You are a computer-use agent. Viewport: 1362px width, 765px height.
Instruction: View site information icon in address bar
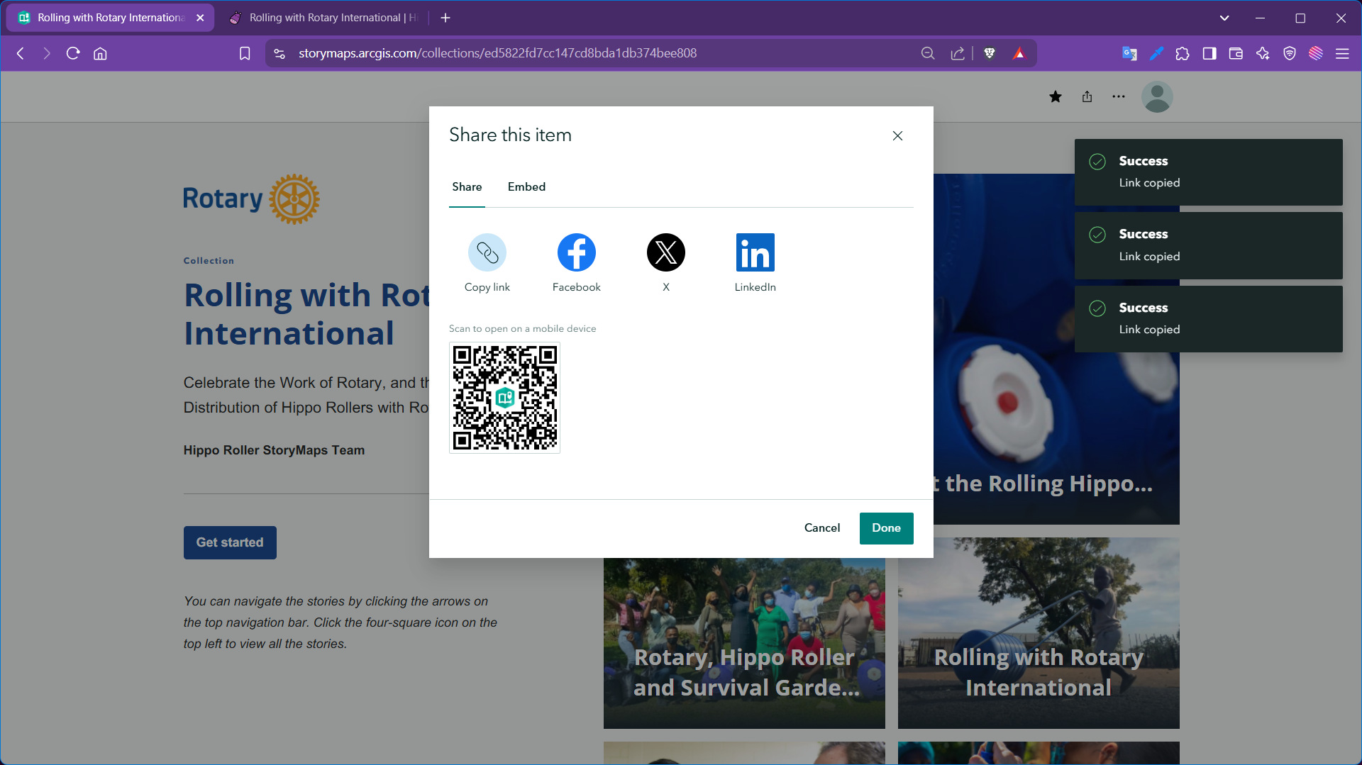(279, 53)
